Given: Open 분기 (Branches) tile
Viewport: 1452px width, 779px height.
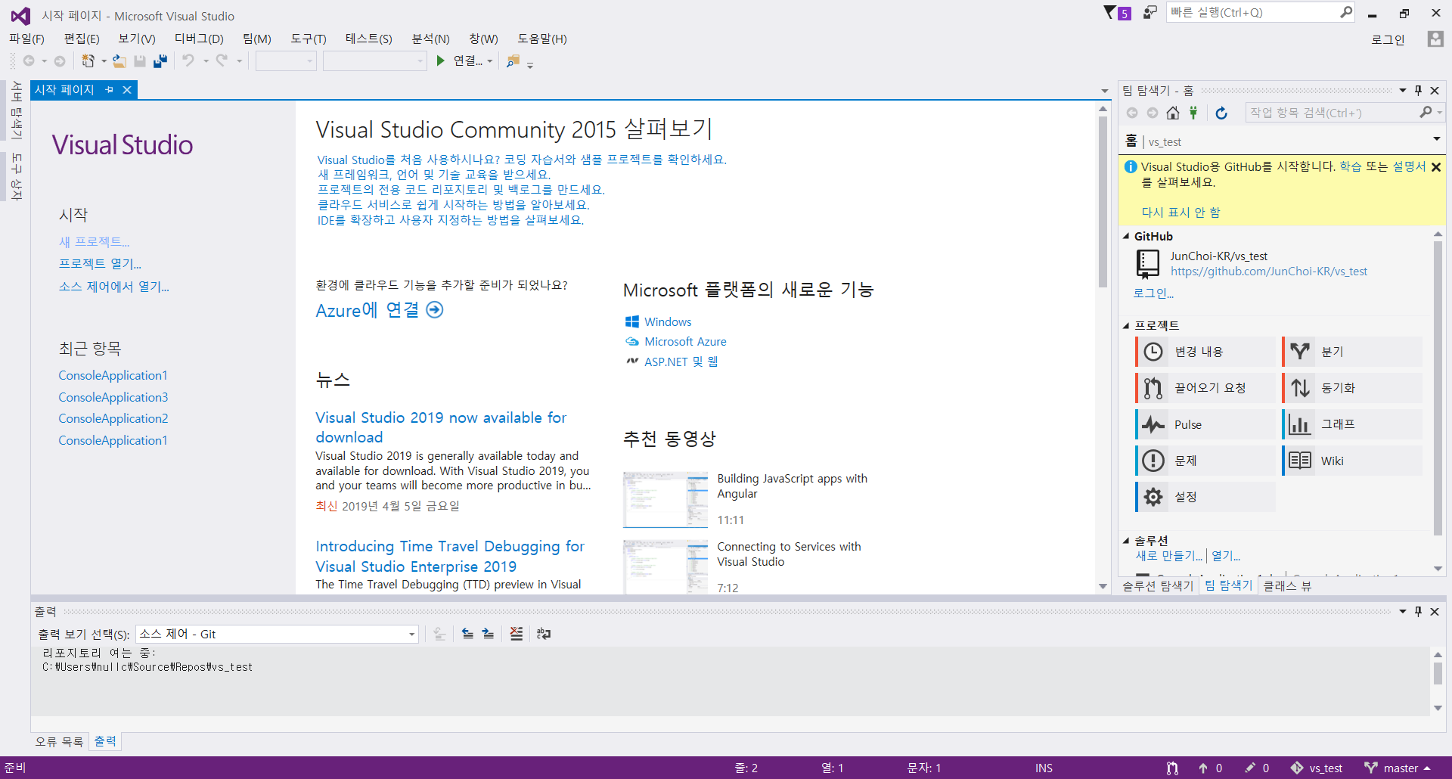Looking at the screenshot, I should (1352, 352).
